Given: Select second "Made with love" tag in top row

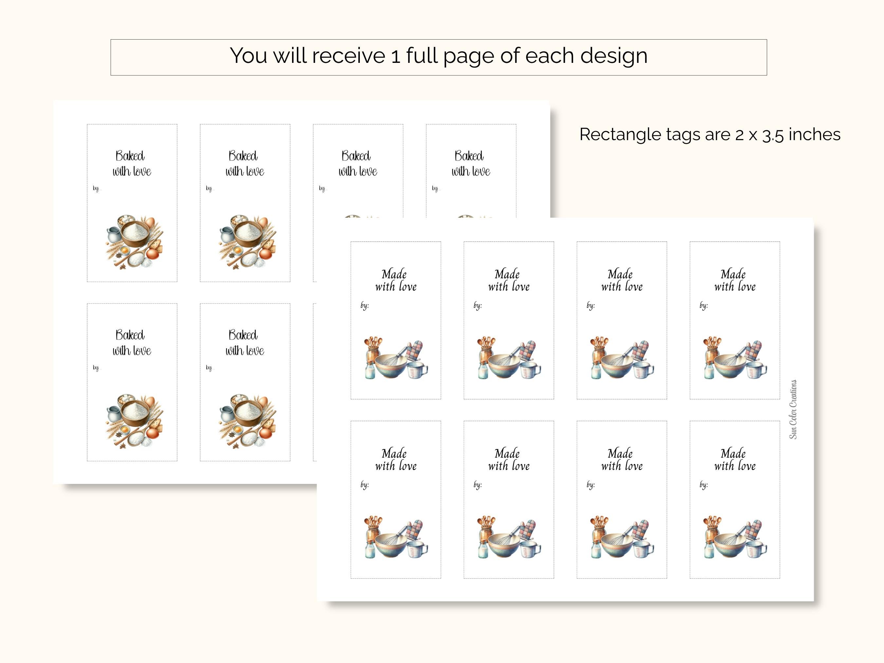Looking at the screenshot, I should point(509,320).
